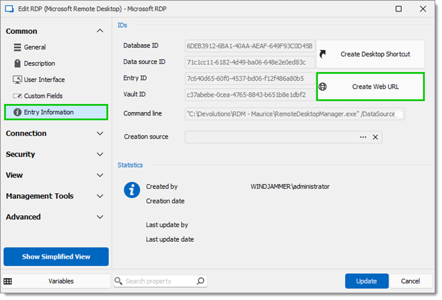Click the Update button
The width and height of the screenshot is (442, 300).
367,281
